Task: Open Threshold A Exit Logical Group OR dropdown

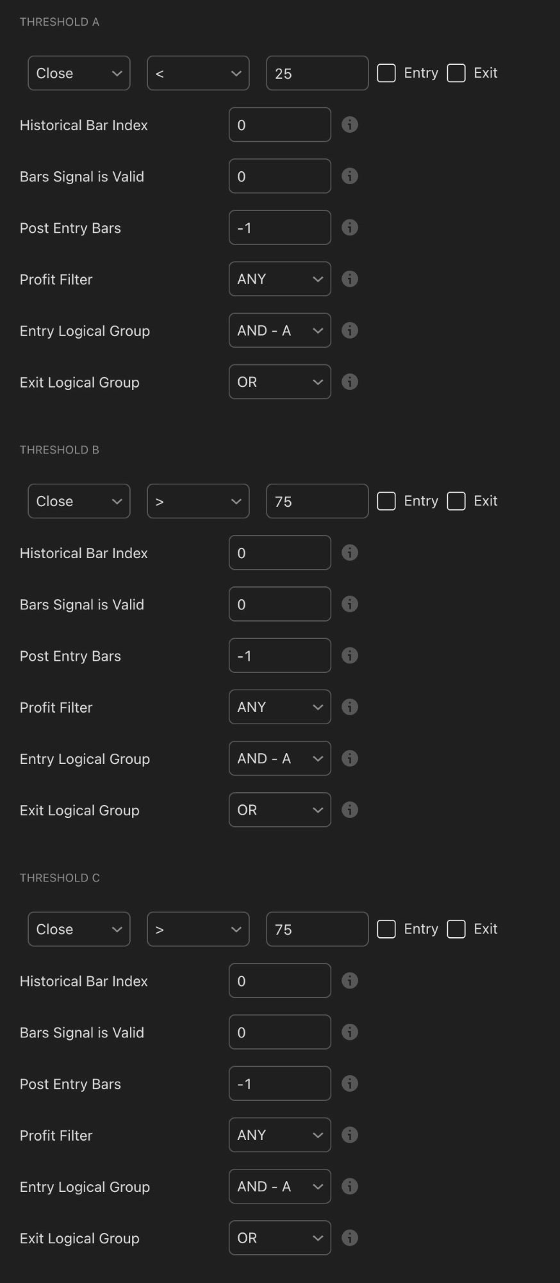Action: click(x=280, y=381)
